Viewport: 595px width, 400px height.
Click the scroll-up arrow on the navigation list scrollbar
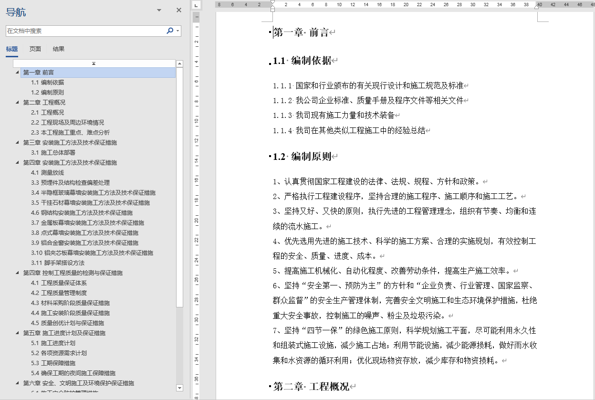click(180, 63)
